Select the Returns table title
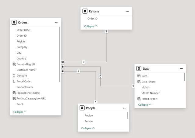The image size is (195, 138). click(94, 11)
